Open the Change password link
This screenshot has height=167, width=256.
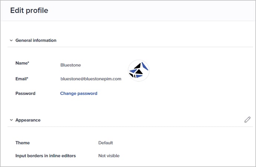79,94
